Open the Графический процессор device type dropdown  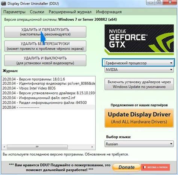[x=138, y=63]
